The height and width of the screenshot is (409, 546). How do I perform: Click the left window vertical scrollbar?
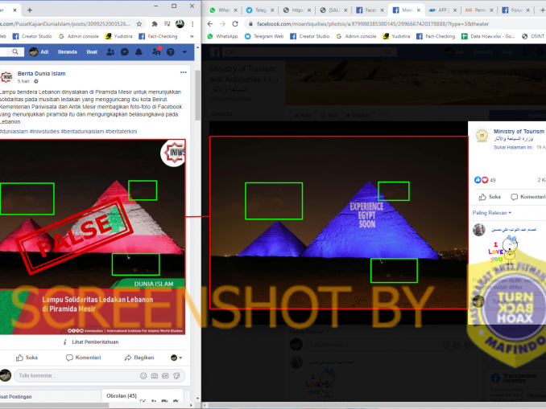point(198,96)
